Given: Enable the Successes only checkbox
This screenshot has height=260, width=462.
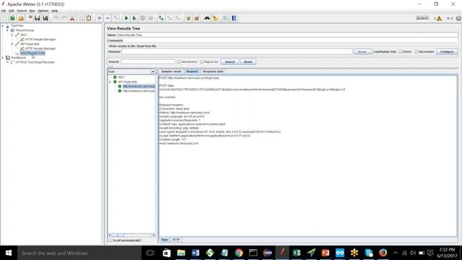Looking at the screenshot, I should (416, 51).
